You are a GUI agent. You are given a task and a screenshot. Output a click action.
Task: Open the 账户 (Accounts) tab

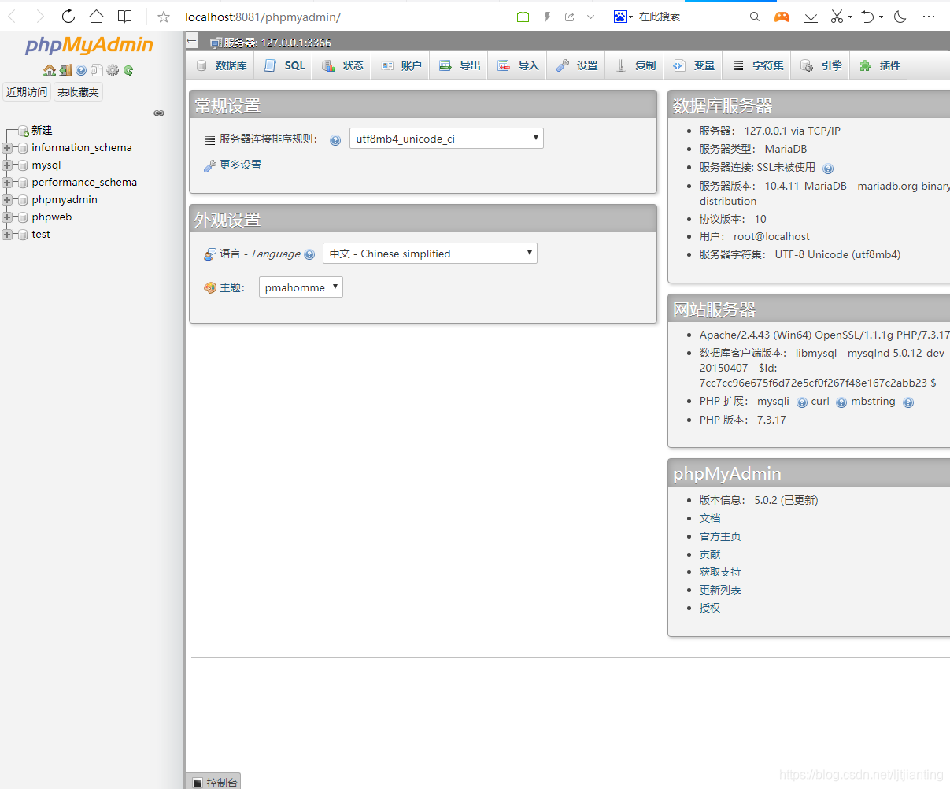point(401,65)
